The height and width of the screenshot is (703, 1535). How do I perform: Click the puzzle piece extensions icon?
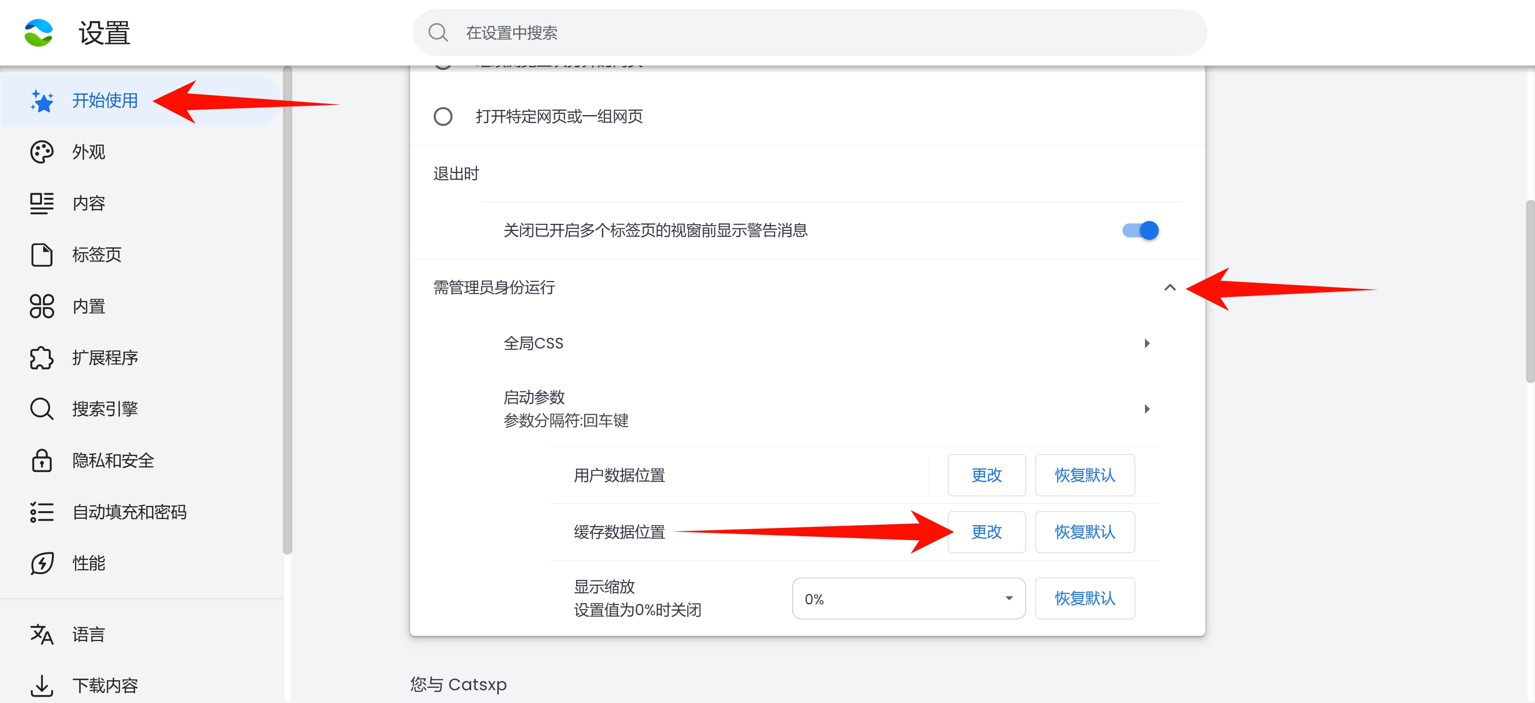tap(42, 357)
